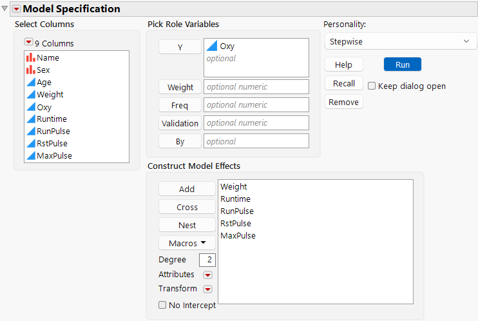Click the Transform red triangle menu
The height and width of the screenshot is (321, 478).
(207, 289)
